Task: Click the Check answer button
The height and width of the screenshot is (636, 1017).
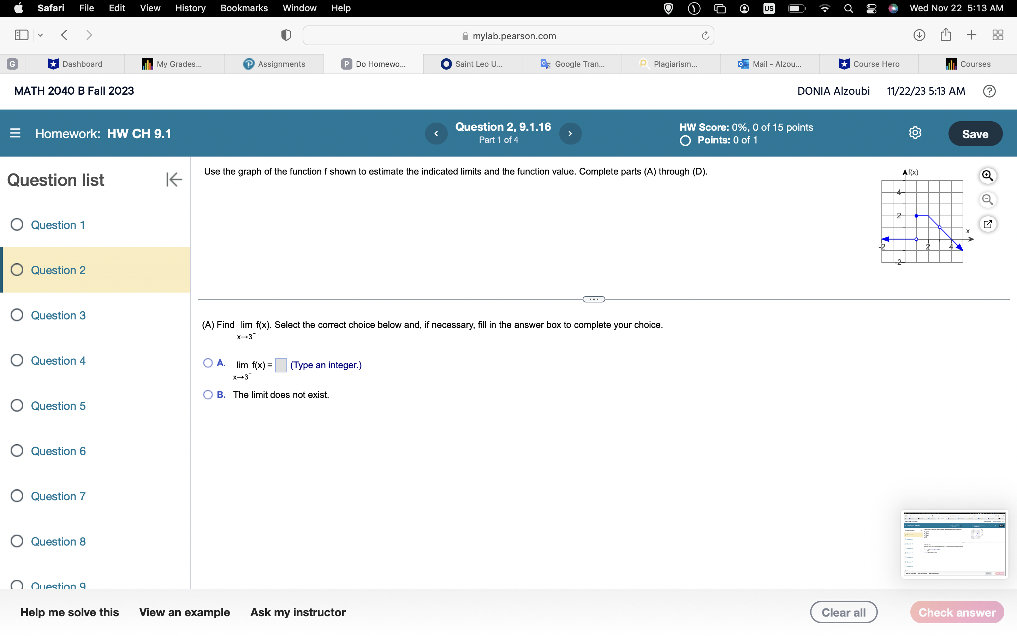Action: point(957,612)
